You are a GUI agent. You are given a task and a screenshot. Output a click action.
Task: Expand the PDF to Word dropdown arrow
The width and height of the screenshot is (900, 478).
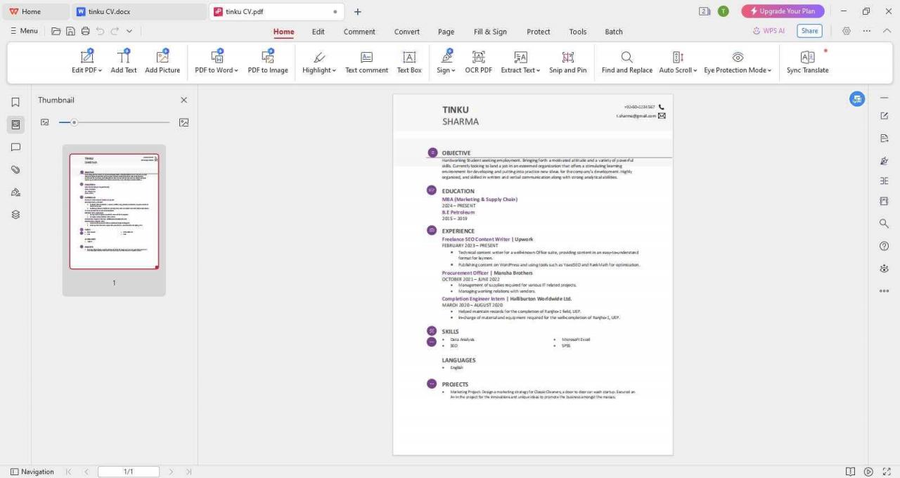click(236, 70)
